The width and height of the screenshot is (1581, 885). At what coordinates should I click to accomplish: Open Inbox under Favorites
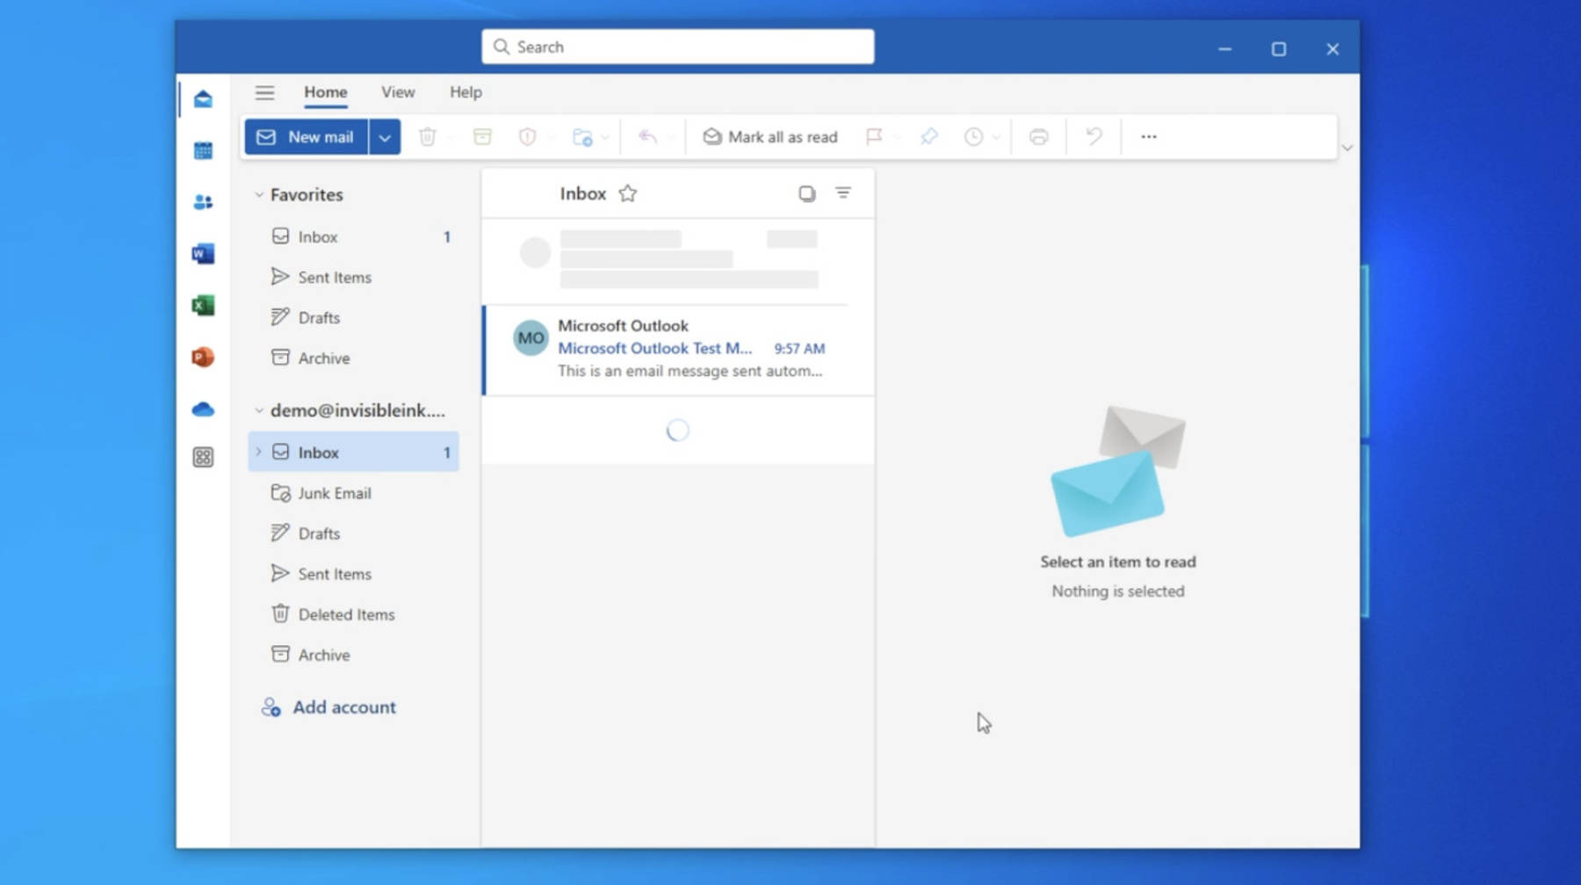pos(353,237)
